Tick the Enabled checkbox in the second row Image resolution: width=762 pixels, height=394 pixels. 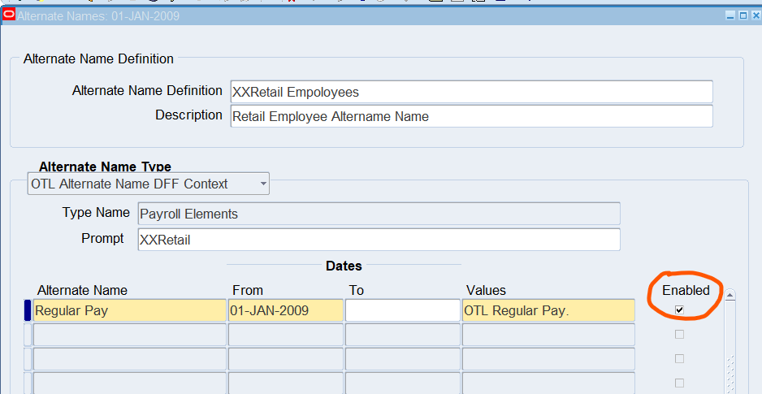coord(679,334)
